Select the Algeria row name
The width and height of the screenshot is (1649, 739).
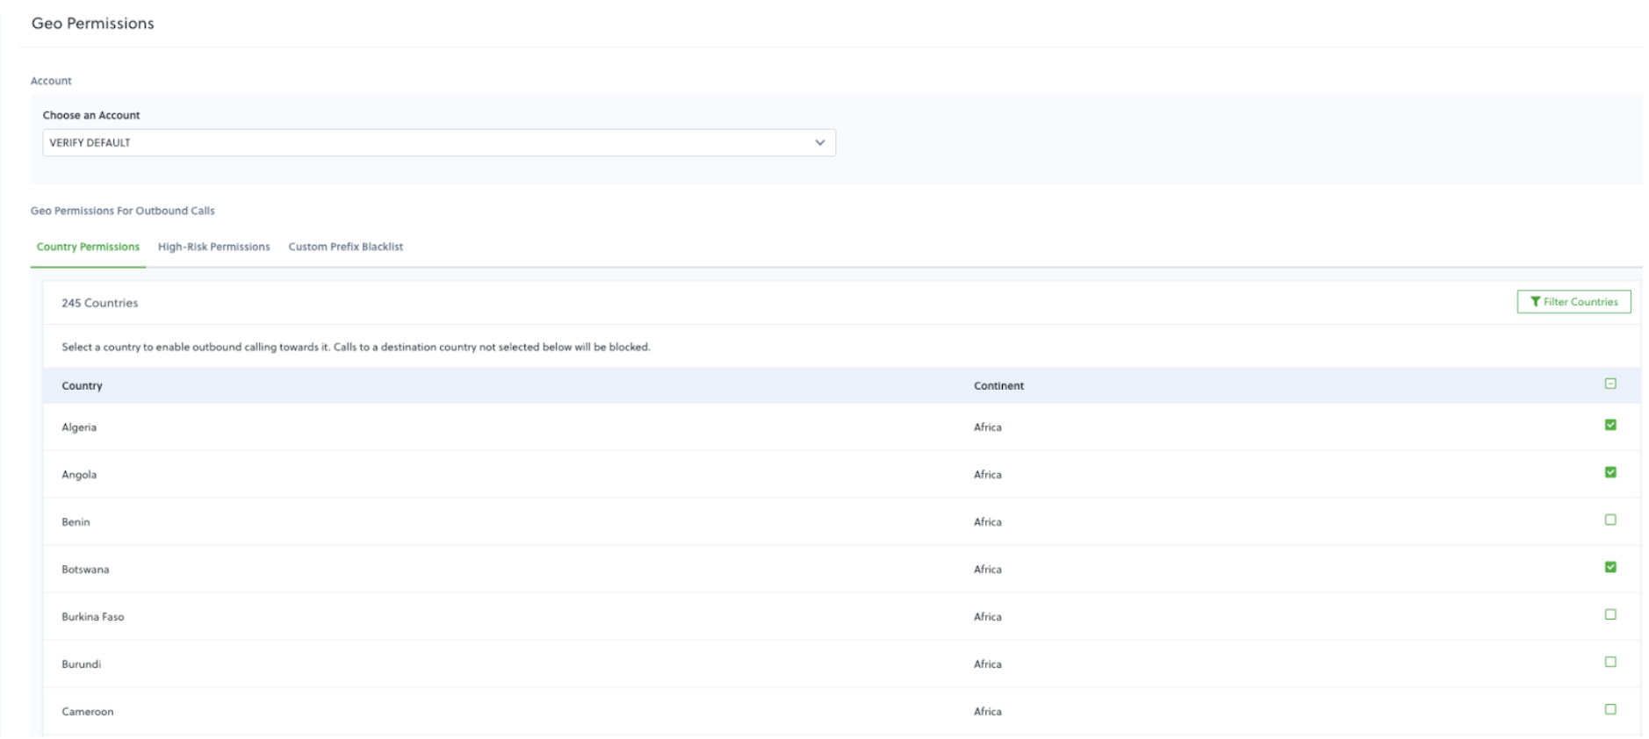coord(79,427)
